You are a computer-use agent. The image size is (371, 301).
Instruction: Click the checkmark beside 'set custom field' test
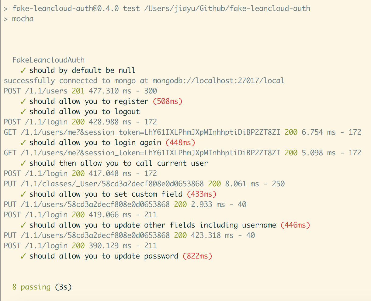coord(23,194)
